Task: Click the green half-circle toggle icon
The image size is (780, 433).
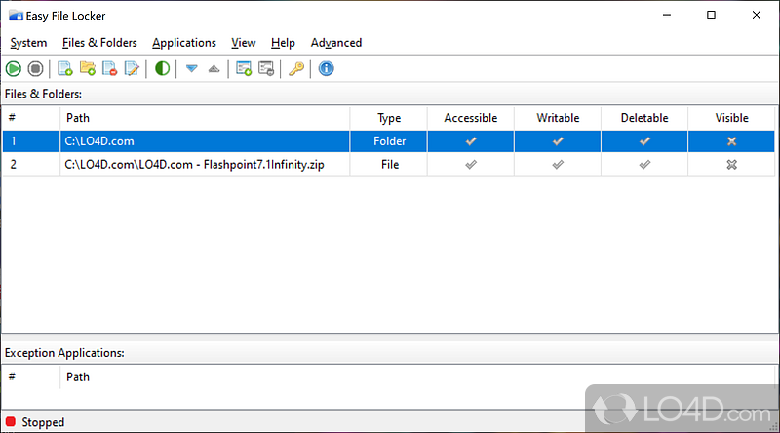Action: (x=162, y=68)
